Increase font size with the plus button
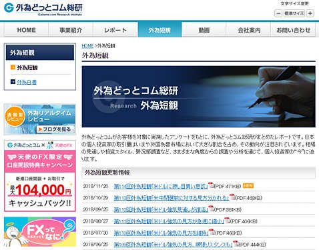This screenshot has height=250, width=319. pyautogui.click(x=310, y=13)
